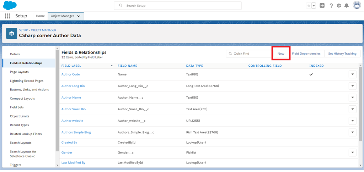
Task: Open Record Types in sidebar
Action: click(x=19, y=125)
